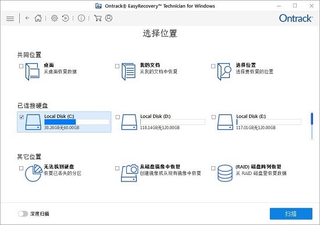This screenshot has height=225, width=320.
Task: Click the lost partition pie chart icon
Action: [x=34, y=173]
